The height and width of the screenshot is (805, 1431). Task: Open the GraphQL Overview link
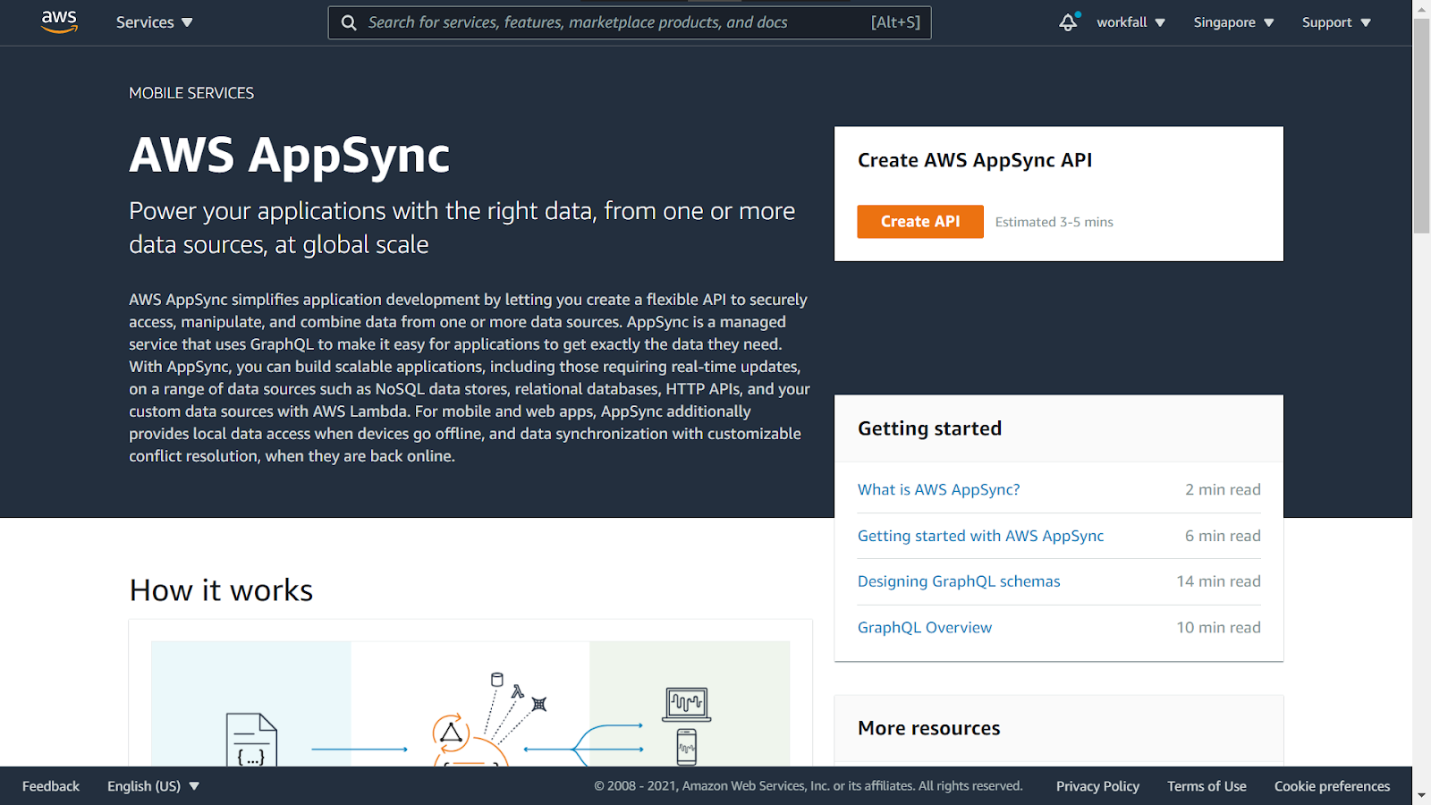click(x=925, y=628)
